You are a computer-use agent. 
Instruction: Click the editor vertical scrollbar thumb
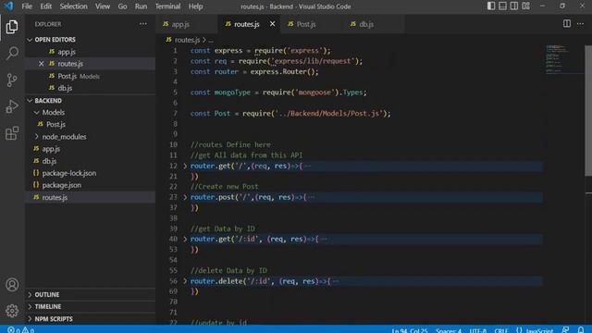tap(588, 110)
